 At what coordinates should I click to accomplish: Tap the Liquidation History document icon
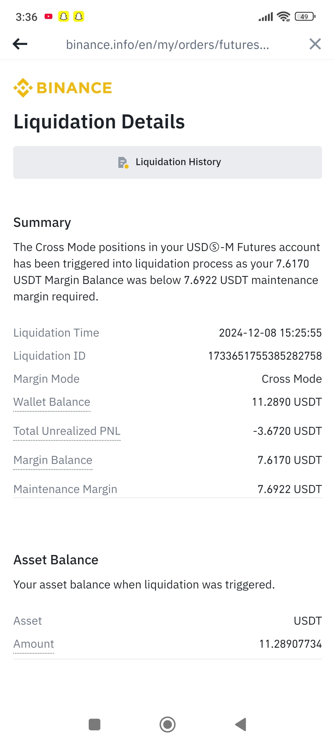(123, 163)
